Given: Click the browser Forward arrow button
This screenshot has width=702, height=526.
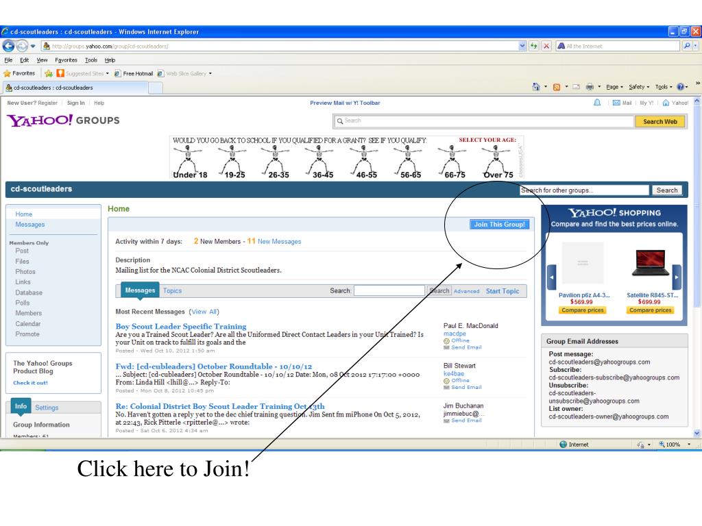Looking at the screenshot, I should coord(21,46).
